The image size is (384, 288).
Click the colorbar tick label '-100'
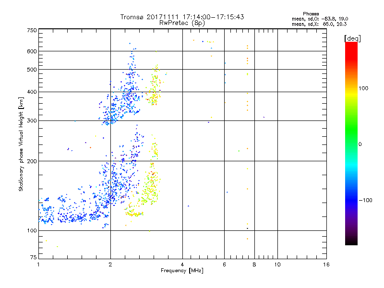(x=366, y=200)
